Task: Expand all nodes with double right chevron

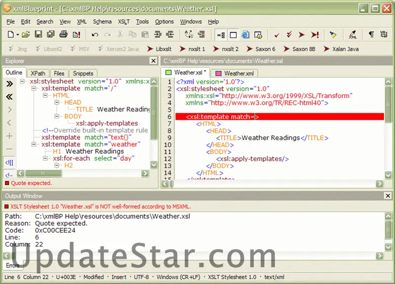Action: 10,84
